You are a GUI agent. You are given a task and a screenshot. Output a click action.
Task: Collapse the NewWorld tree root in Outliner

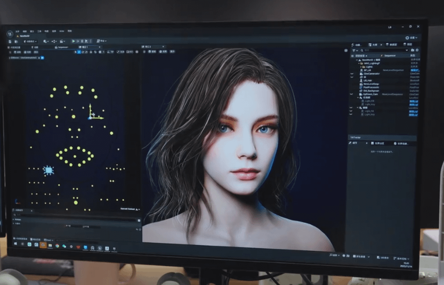(x=357, y=60)
